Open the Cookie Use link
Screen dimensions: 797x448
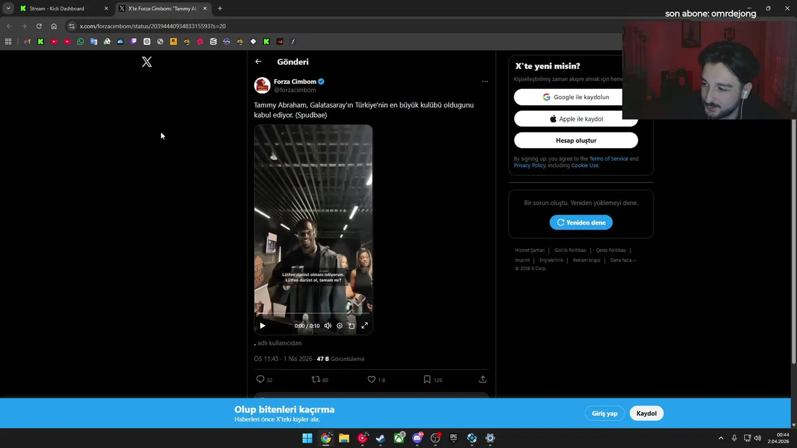click(x=584, y=166)
